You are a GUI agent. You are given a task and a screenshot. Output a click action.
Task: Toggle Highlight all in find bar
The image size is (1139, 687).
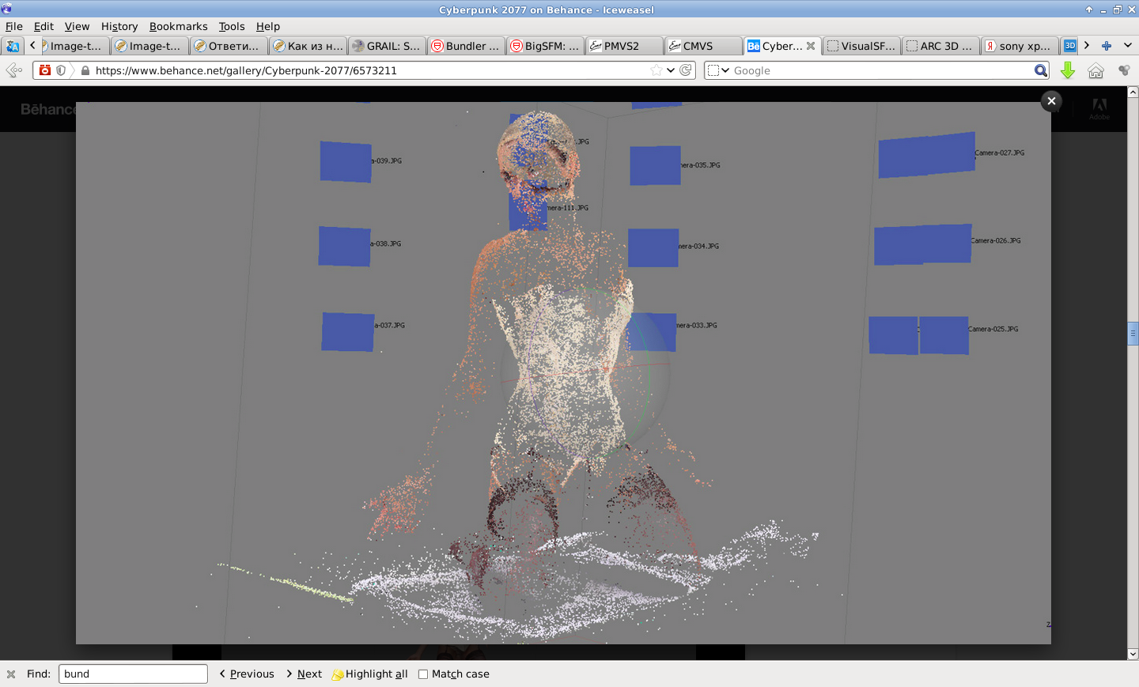click(x=369, y=674)
